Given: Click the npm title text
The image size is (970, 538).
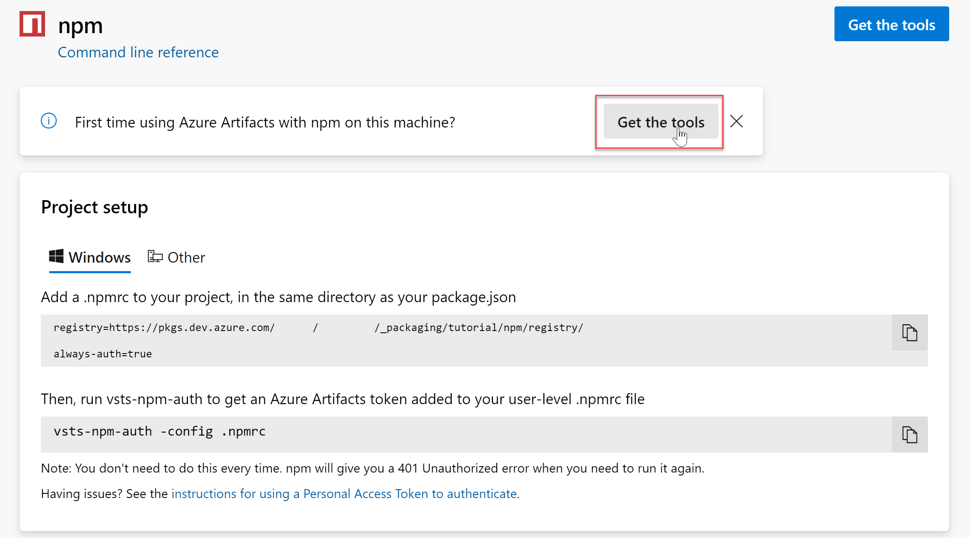Looking at the screenshot, I should coord(80,25).
